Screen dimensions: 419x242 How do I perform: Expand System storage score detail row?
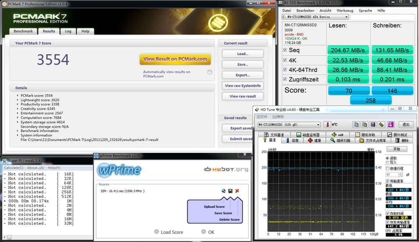pyautogui.click(x=18, y=122)
